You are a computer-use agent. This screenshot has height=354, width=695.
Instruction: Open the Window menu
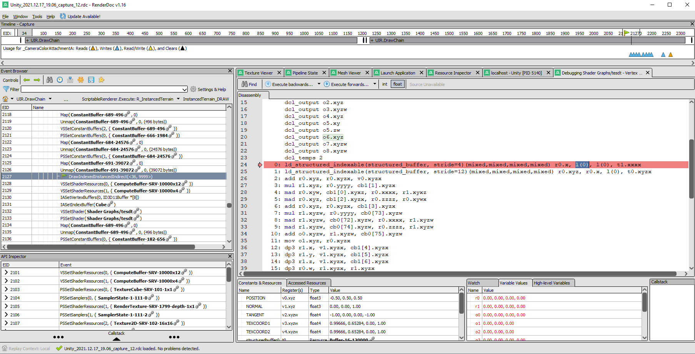pyautogui.click(x=20, y=17)
